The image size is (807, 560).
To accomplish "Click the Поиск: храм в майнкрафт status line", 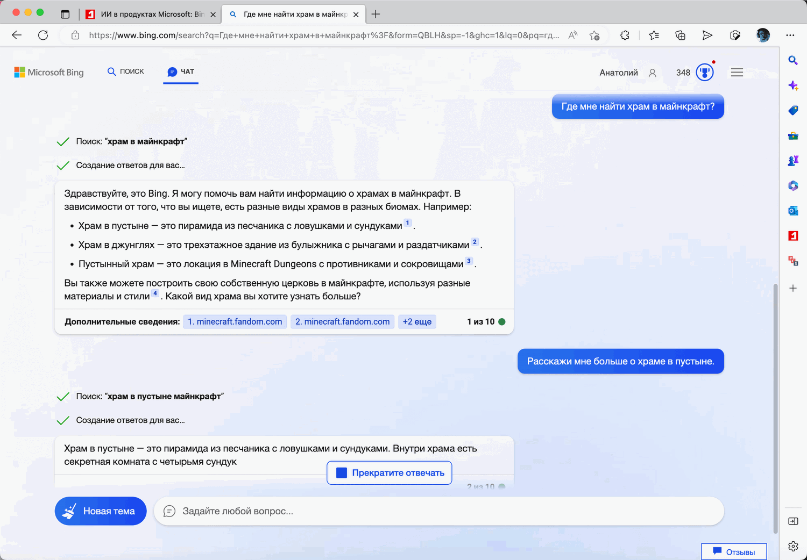I will click(x=131, y=141).
